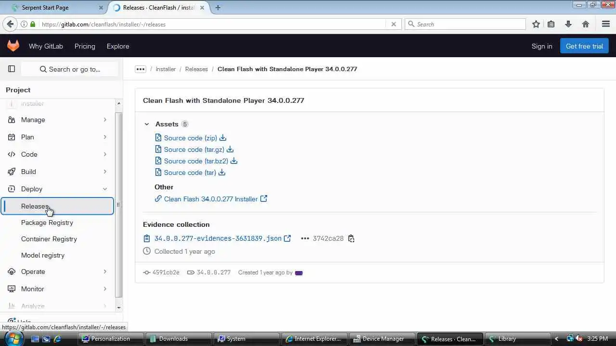Open 34.0.0.277-evidences-3631839.json link
Viewport: 616px width, 346px height.
click(x=218, y=238)
